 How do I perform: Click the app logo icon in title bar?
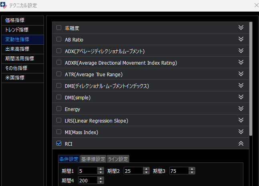pos(5,6)
